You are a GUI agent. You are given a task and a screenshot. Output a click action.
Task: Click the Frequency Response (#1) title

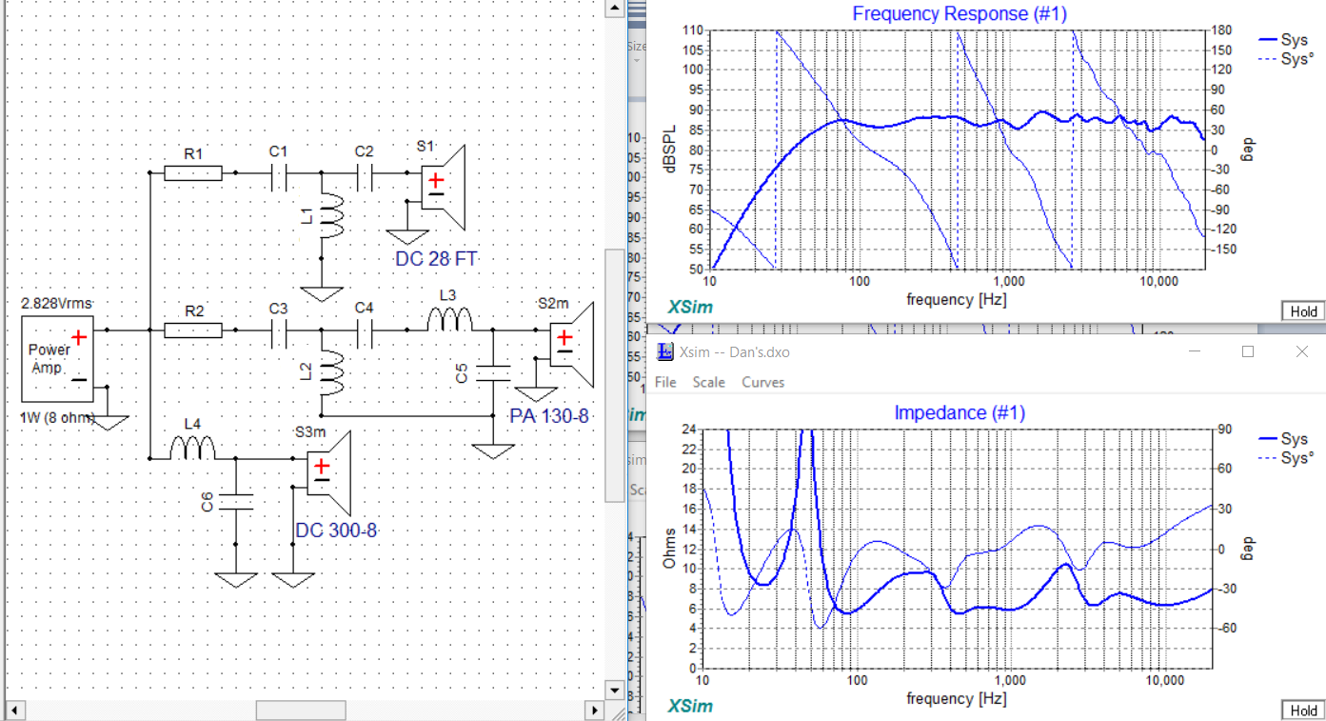pos(960,13)
